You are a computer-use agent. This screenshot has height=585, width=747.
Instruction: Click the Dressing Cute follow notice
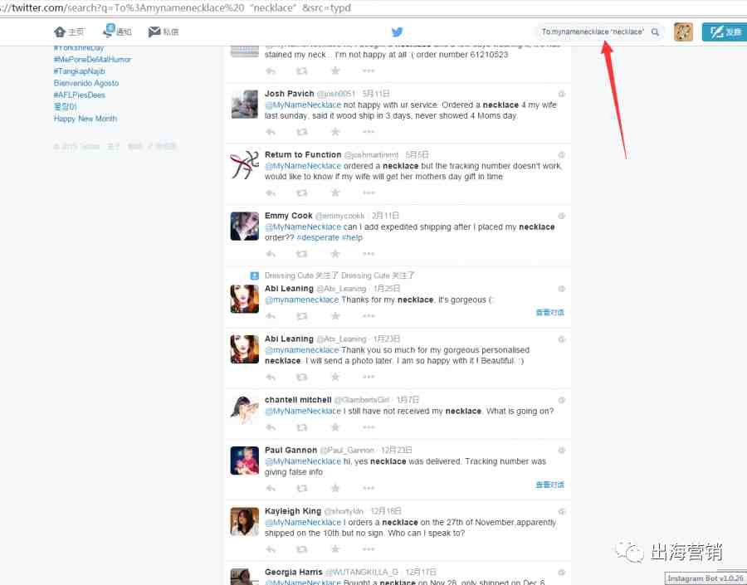(x=339, y=275)
